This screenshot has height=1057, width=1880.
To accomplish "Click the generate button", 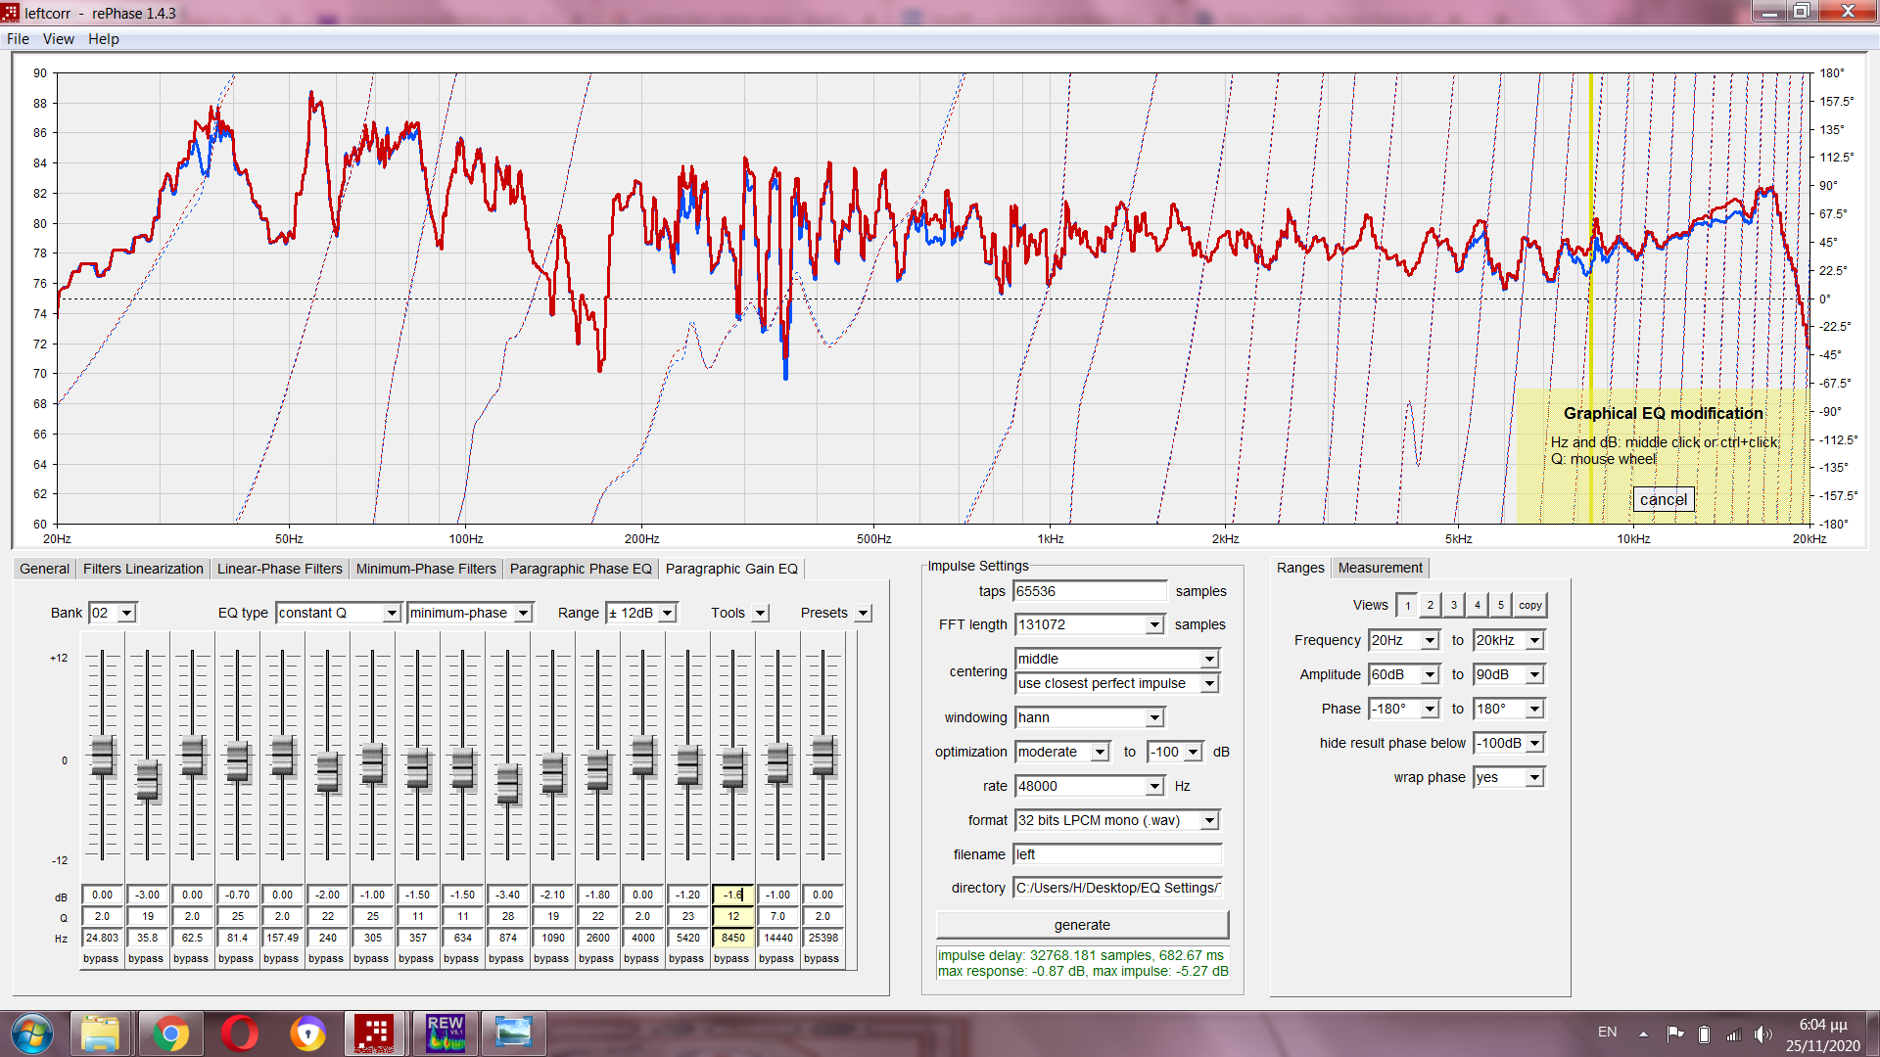I will pos(1081,925).
